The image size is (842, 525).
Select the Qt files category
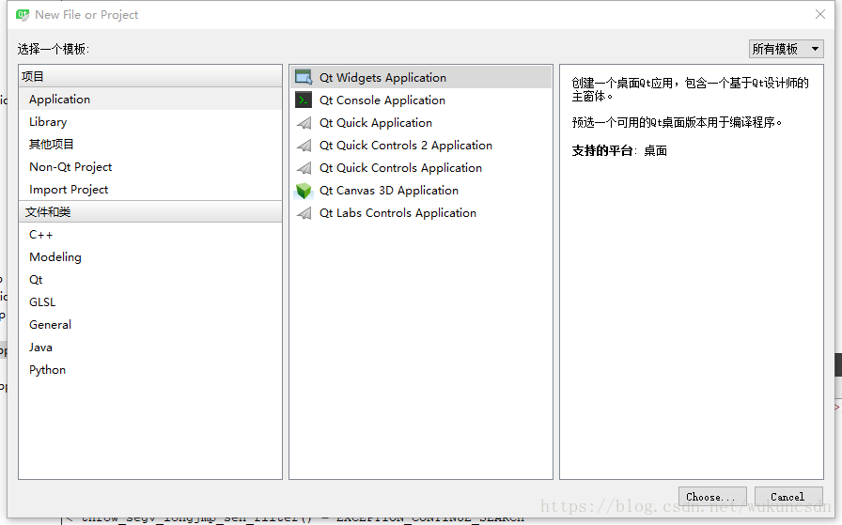click(150, 280)
